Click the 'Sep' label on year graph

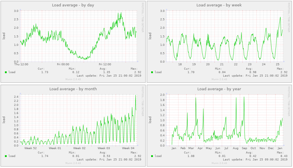(x=244, y=148)
